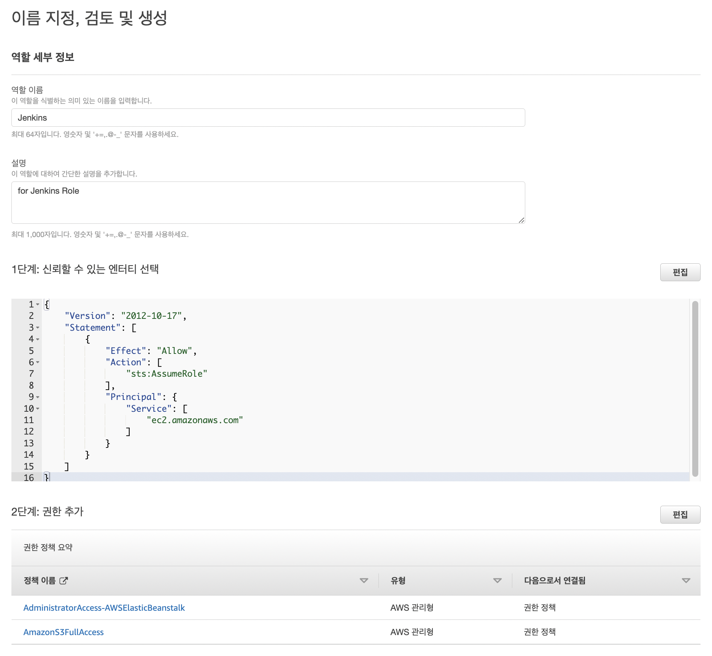The height and width of the screenshot is (656, 712).
Task: Click the "sts:AssumeRole" text in the editor
Action: 167,374
